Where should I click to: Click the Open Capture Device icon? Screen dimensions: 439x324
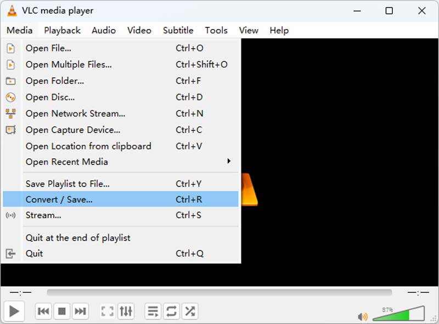coord(10,130)
